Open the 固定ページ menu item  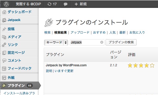(x=16, y=52)
